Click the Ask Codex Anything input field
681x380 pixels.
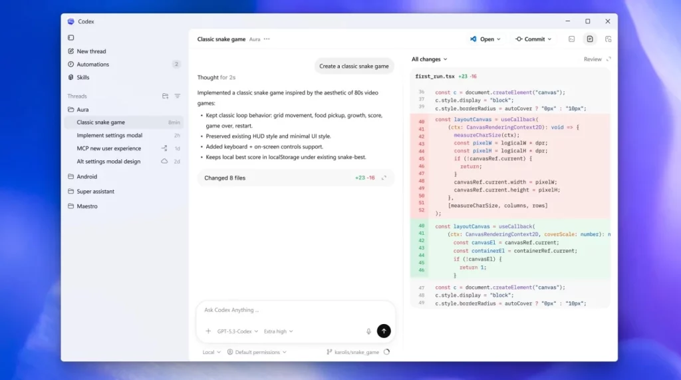pyautogui.click(x=293, y=310)
